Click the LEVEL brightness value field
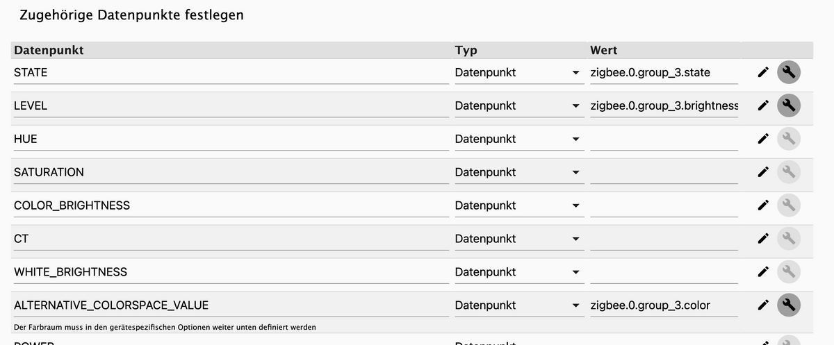This screenshot has width=834, height=345. (663, 106)
